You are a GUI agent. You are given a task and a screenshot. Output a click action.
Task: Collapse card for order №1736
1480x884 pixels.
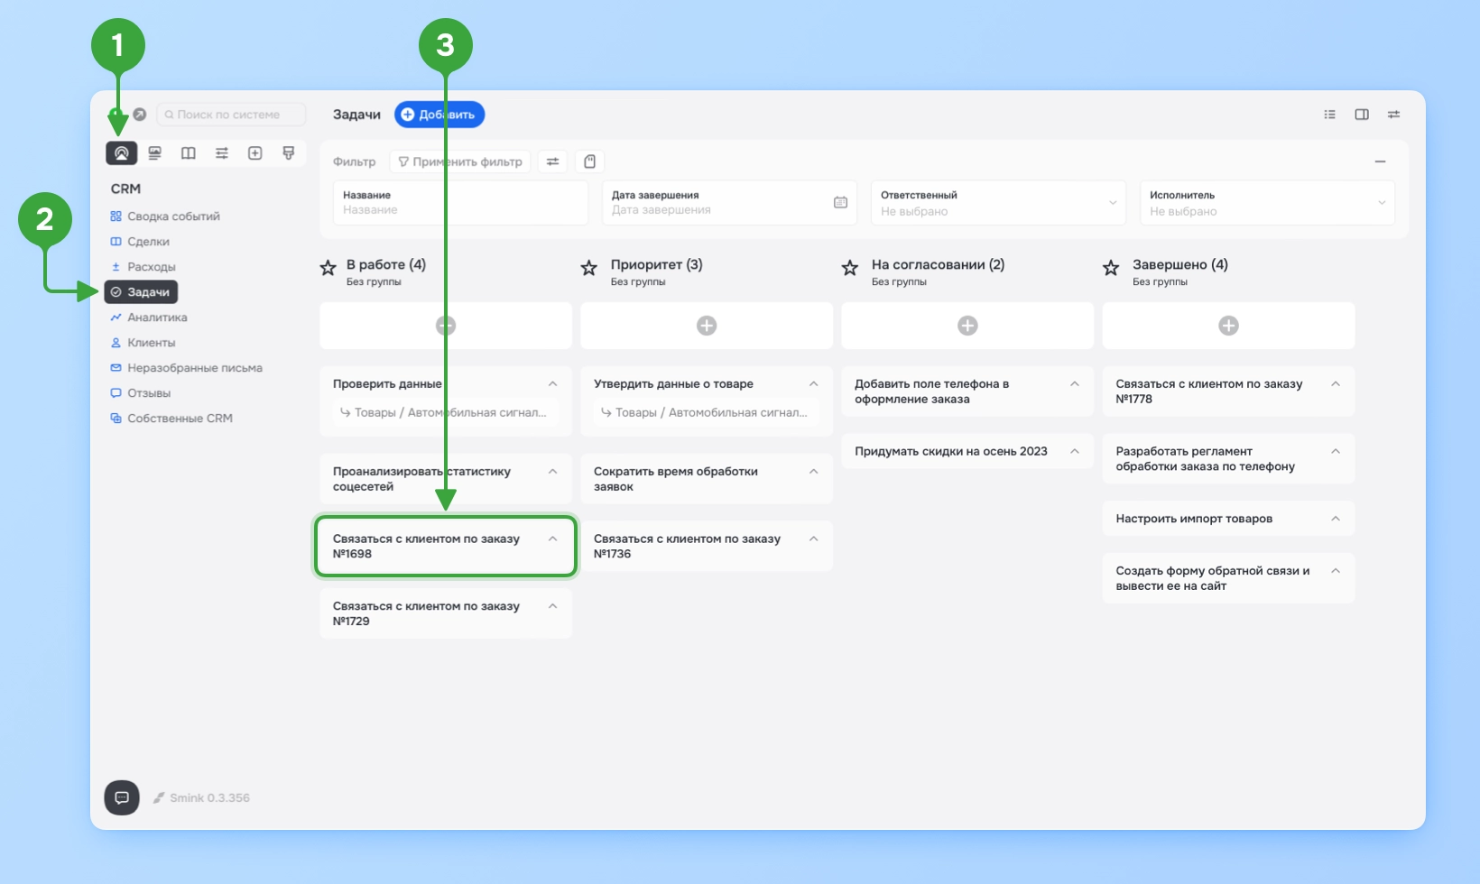813,539
